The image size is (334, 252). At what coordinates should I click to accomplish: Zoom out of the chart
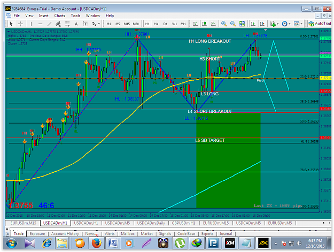(233, 24)
